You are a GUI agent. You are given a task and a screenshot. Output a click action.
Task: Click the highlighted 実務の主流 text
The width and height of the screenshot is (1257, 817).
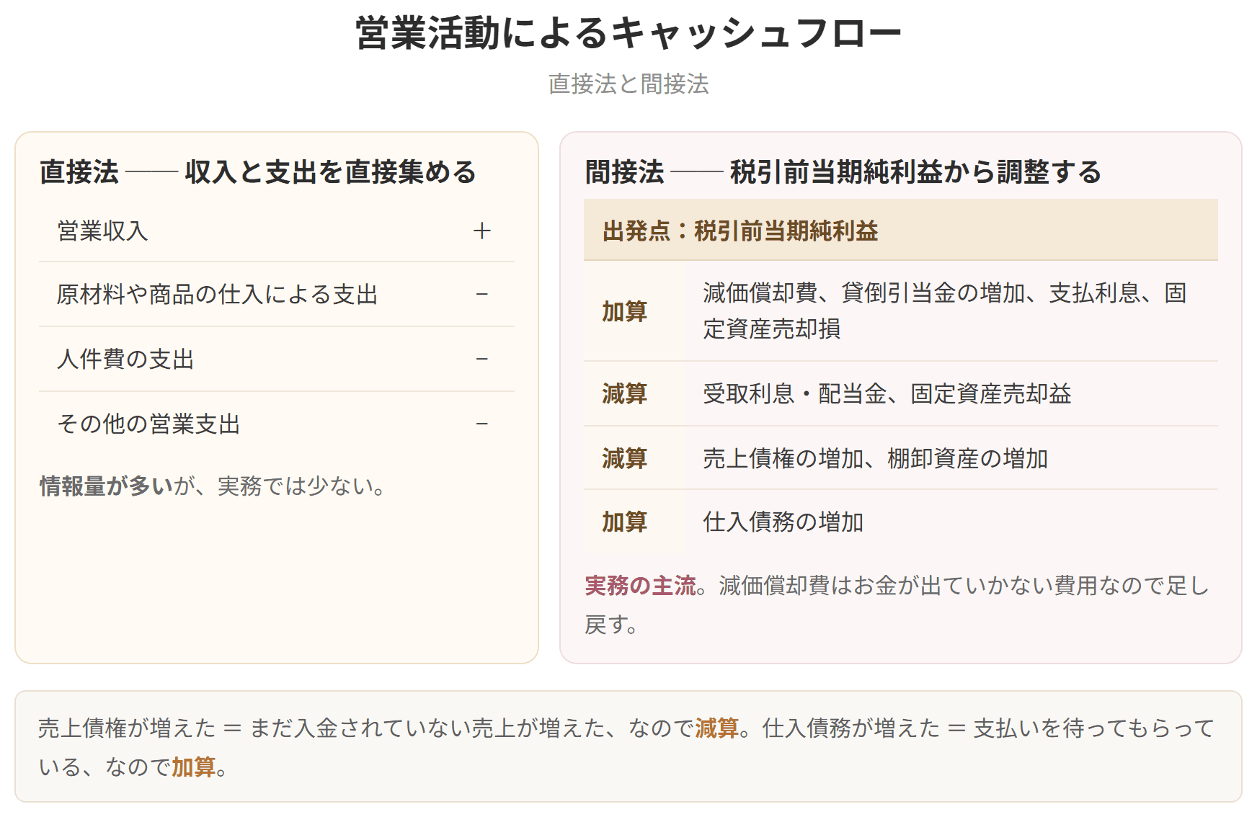point(640,586)
